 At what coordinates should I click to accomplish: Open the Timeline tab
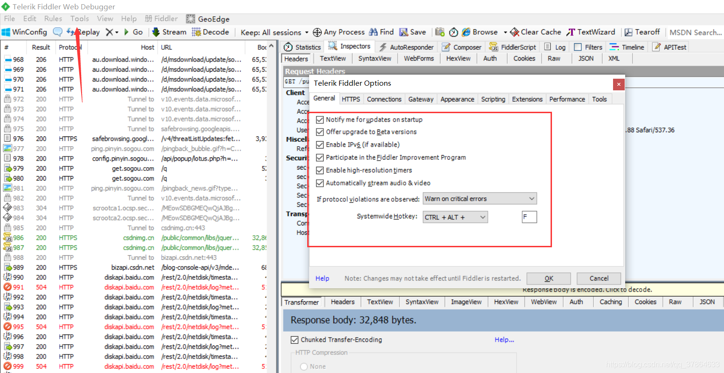point(627,47)
